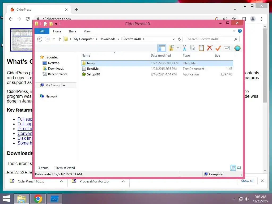The height and width of the screenshot is (204, 272).
Task: Click CiderPress410 in address breadcrumb
Action: tap(131, 39)
